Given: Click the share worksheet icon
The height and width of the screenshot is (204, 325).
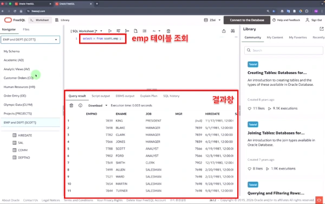Looking at the screenshot, I should pyautogui.click(x=224, y=31).
